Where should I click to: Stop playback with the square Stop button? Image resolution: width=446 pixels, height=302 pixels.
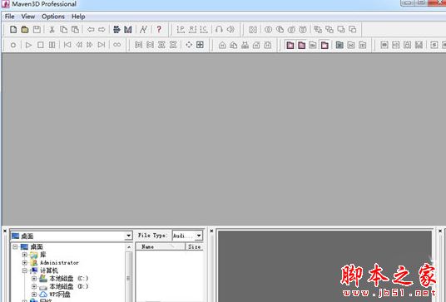coord(41,45)
